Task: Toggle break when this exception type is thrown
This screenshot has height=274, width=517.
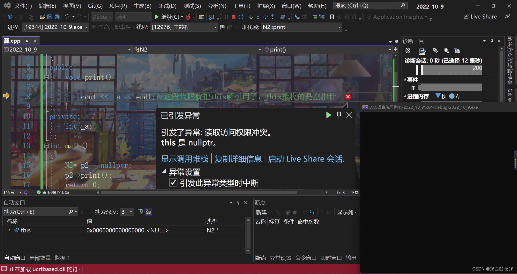Action: (x=173, y=183)
